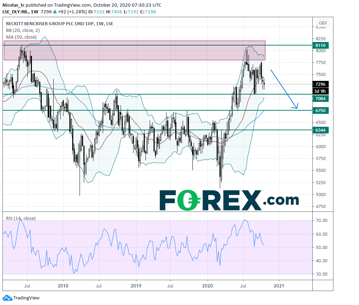Select the 6344 support price label

click(x=321, y=130)
